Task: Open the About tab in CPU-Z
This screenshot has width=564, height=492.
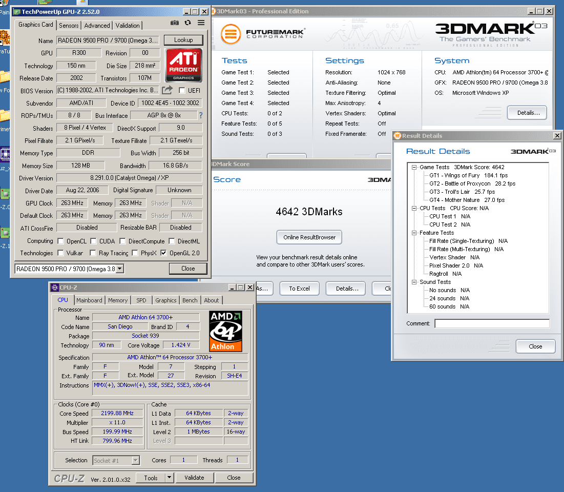Action: click(x=212, y=300)
